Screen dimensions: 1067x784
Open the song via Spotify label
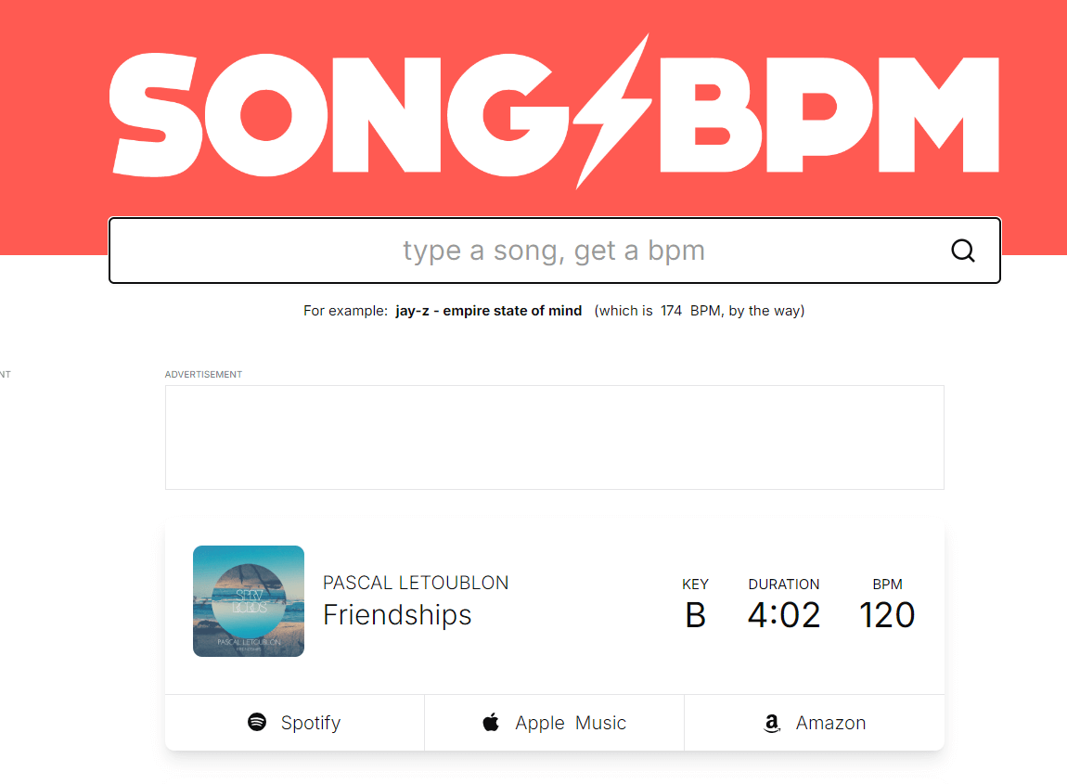pos(311,723)
